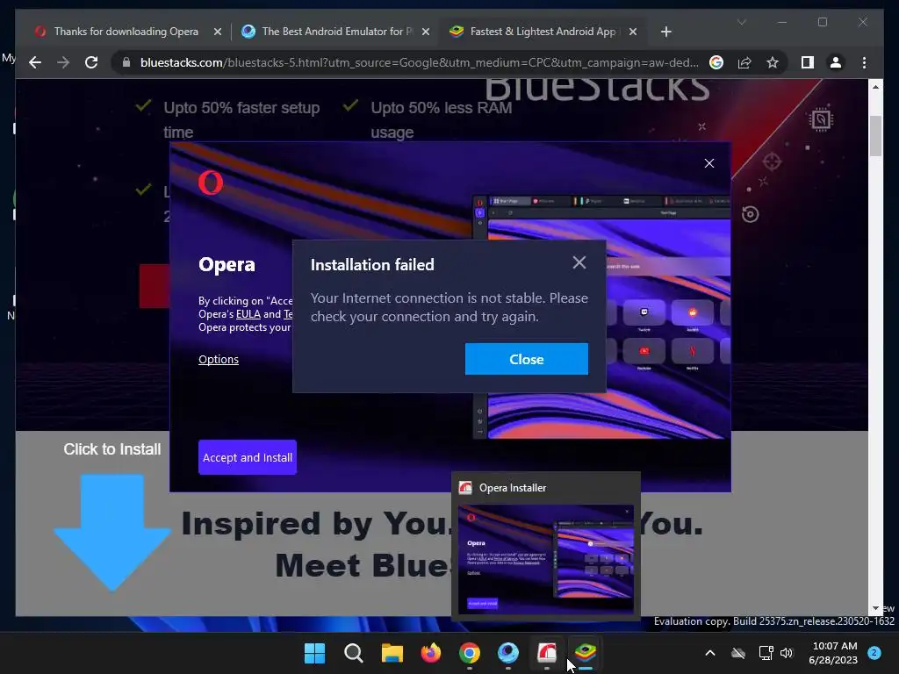Viewport: 899px width, 674px height.
Task: Close the Fastest & Lightest Android App tab
Action: [x=633, y=32]
